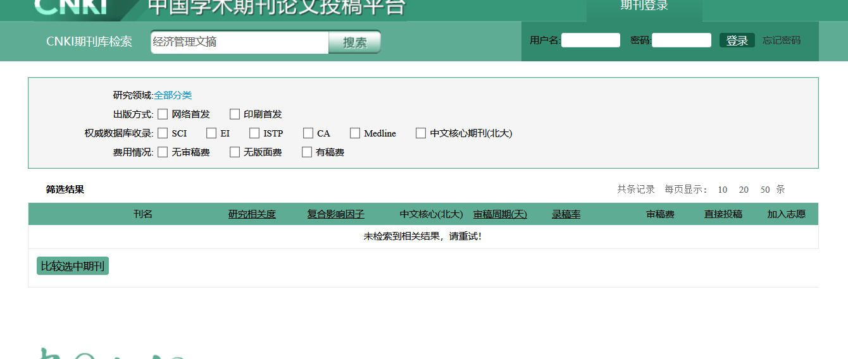Click the 直接投稿 column header
This screenshot has height=359, width=848.
pyautogui.click(x=723, y=214)
